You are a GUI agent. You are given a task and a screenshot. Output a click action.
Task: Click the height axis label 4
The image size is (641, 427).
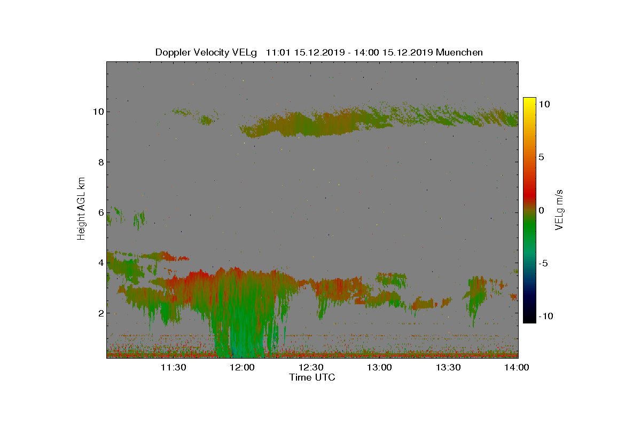coord(100,263)
